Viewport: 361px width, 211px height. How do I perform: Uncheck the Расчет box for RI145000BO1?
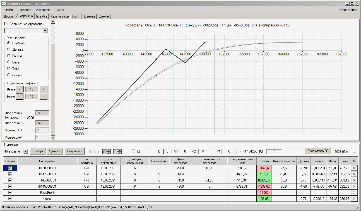(10, 180)
